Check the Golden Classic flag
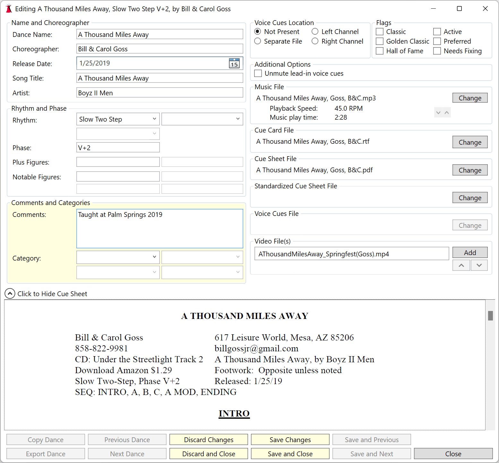 tap(380, 41)
